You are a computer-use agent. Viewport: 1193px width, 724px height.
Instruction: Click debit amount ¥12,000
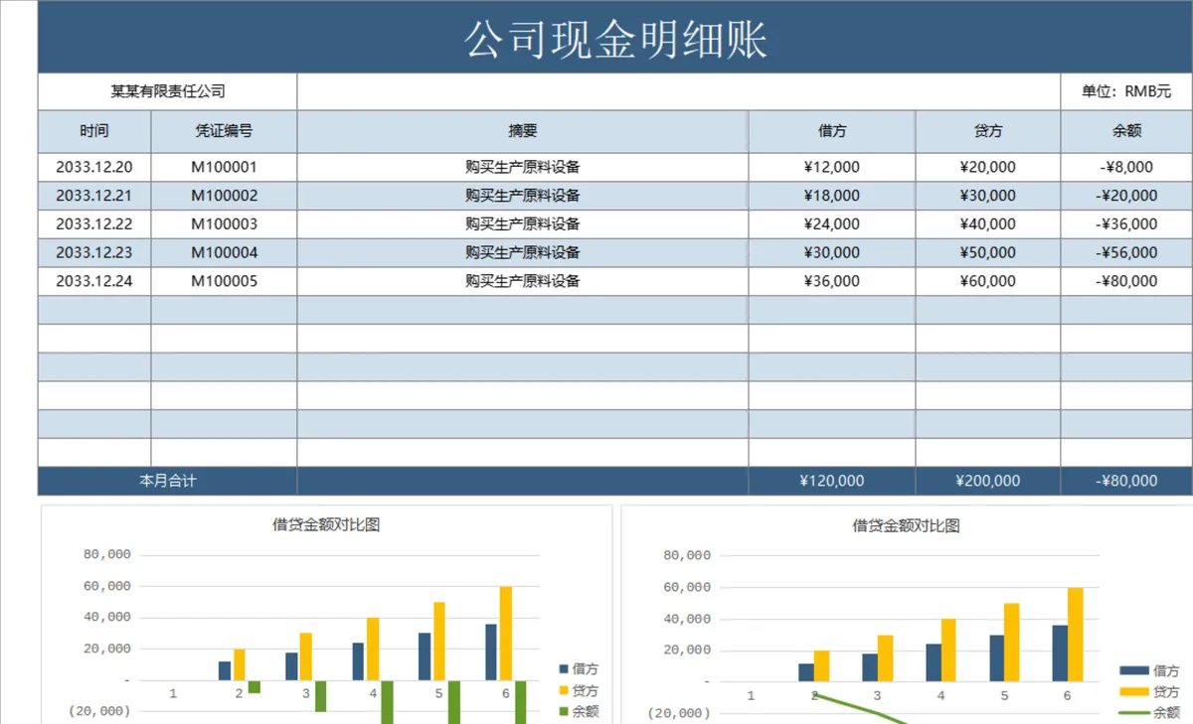[x=832, y=167]
